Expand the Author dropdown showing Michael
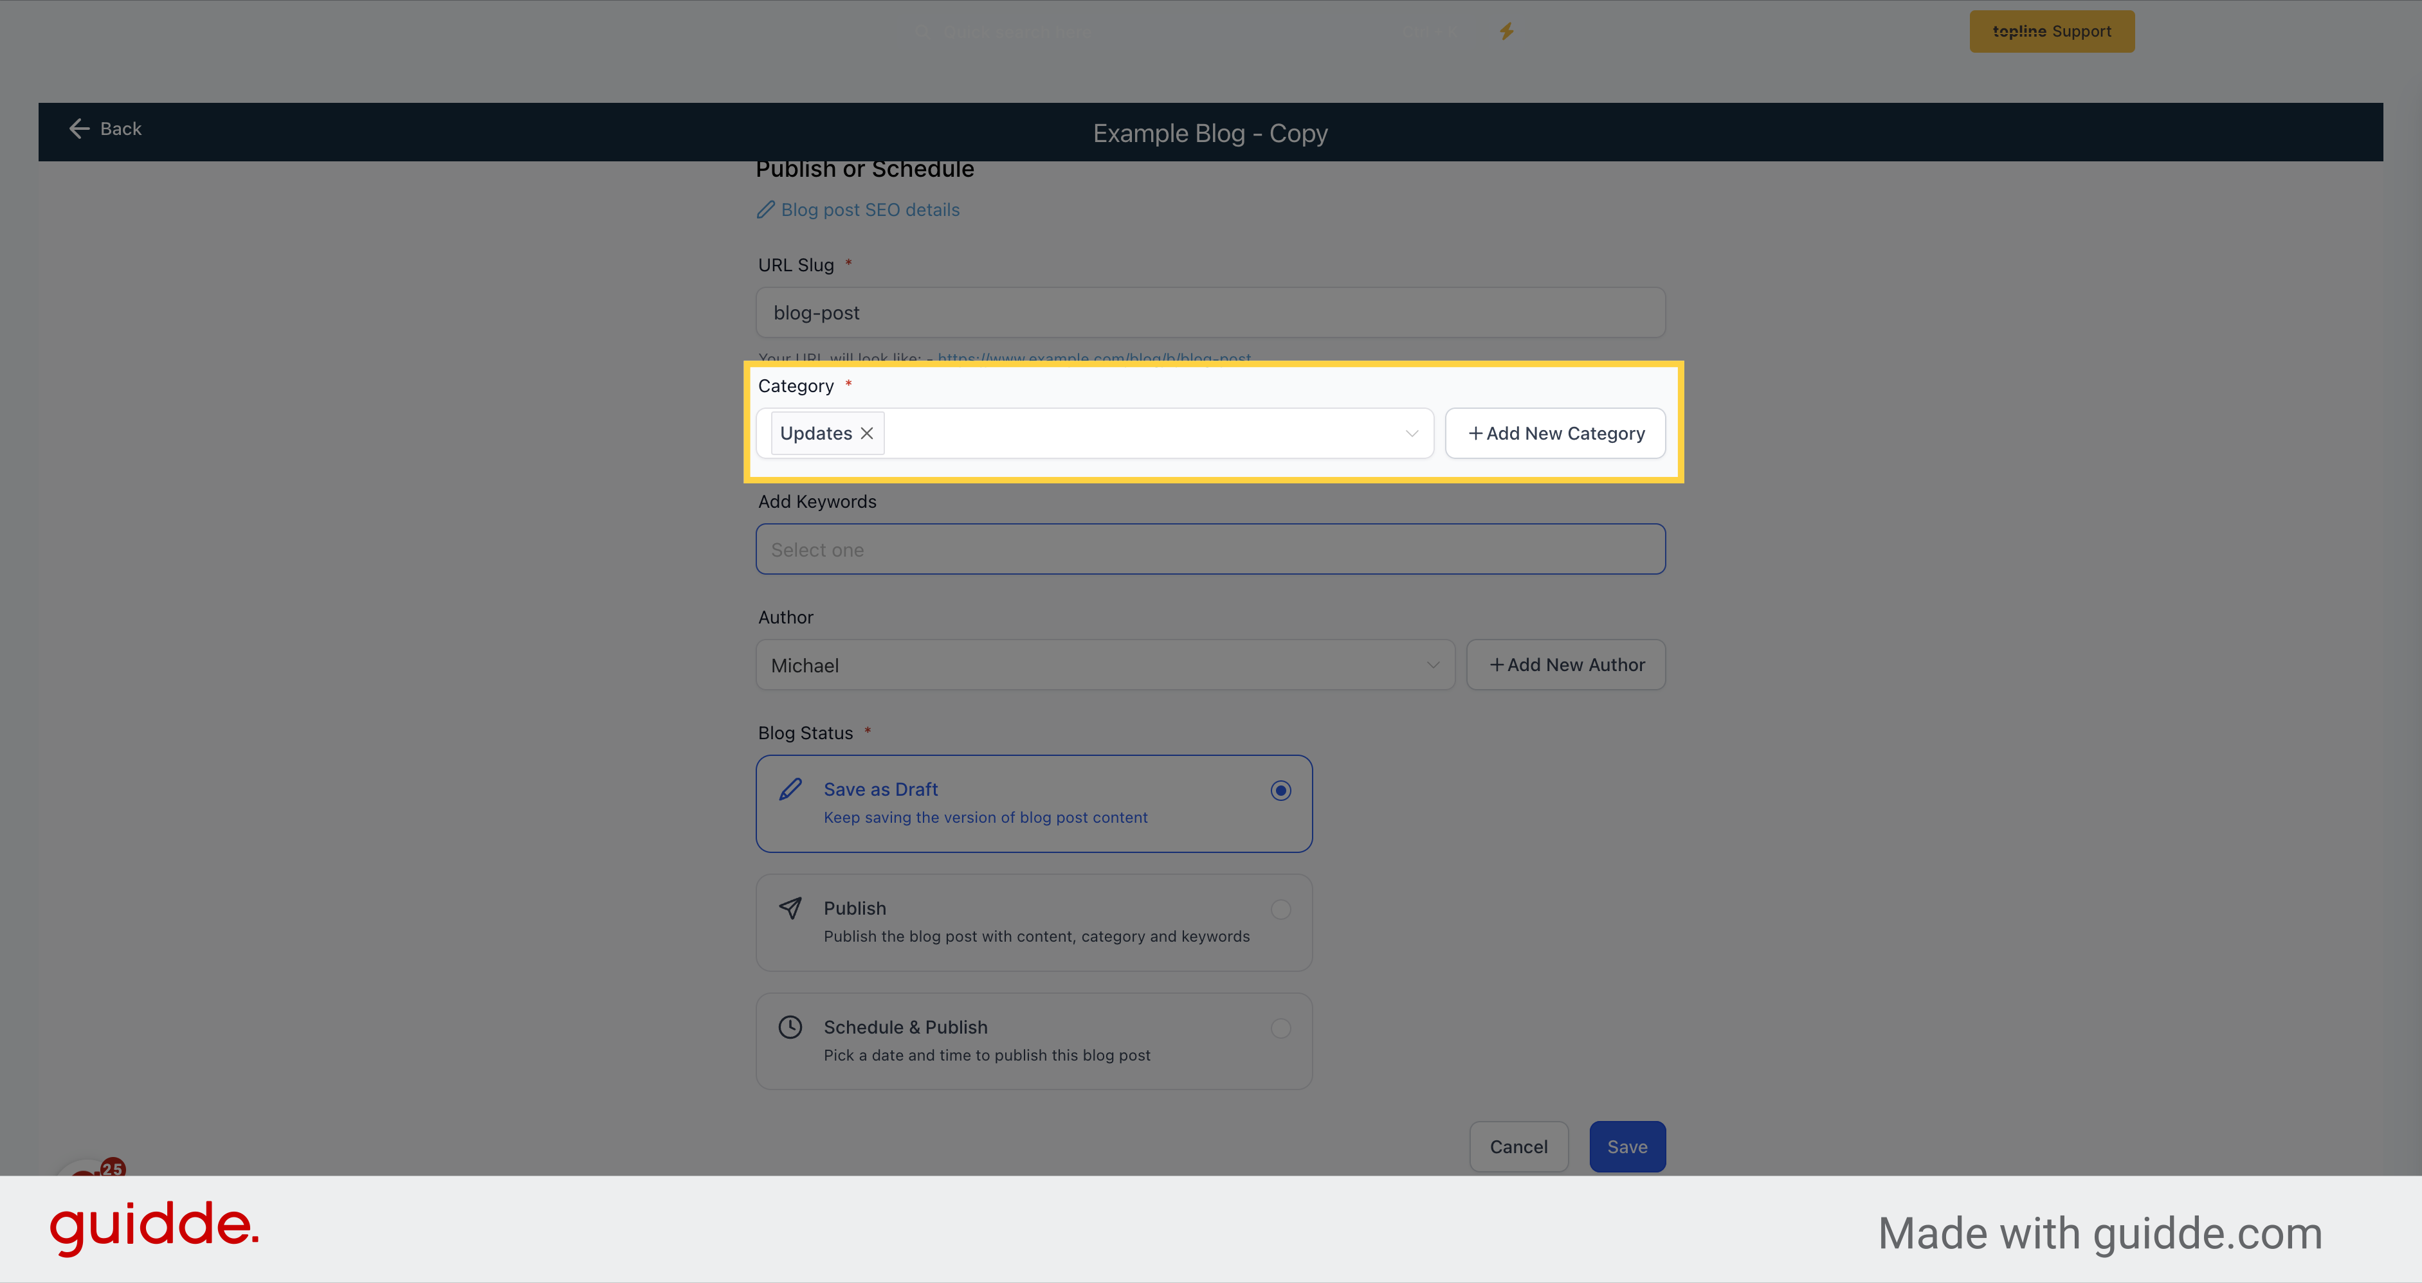2422x1283 pixels. point(1105,665)
